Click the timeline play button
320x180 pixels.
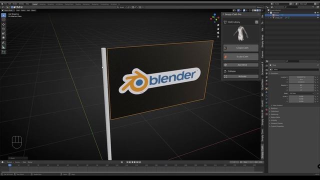134,162
